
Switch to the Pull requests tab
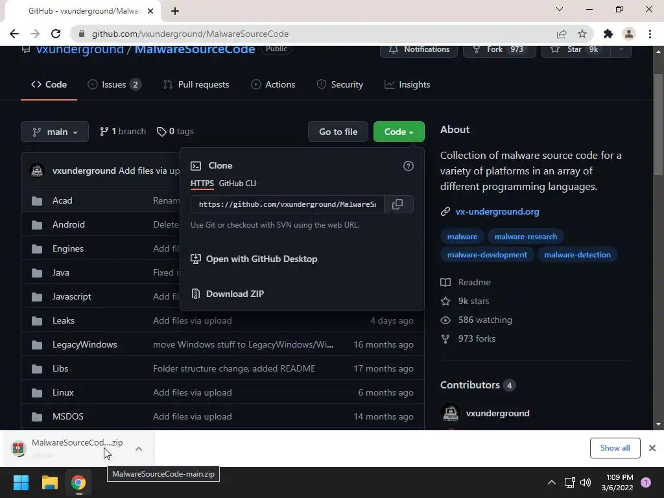196,84
